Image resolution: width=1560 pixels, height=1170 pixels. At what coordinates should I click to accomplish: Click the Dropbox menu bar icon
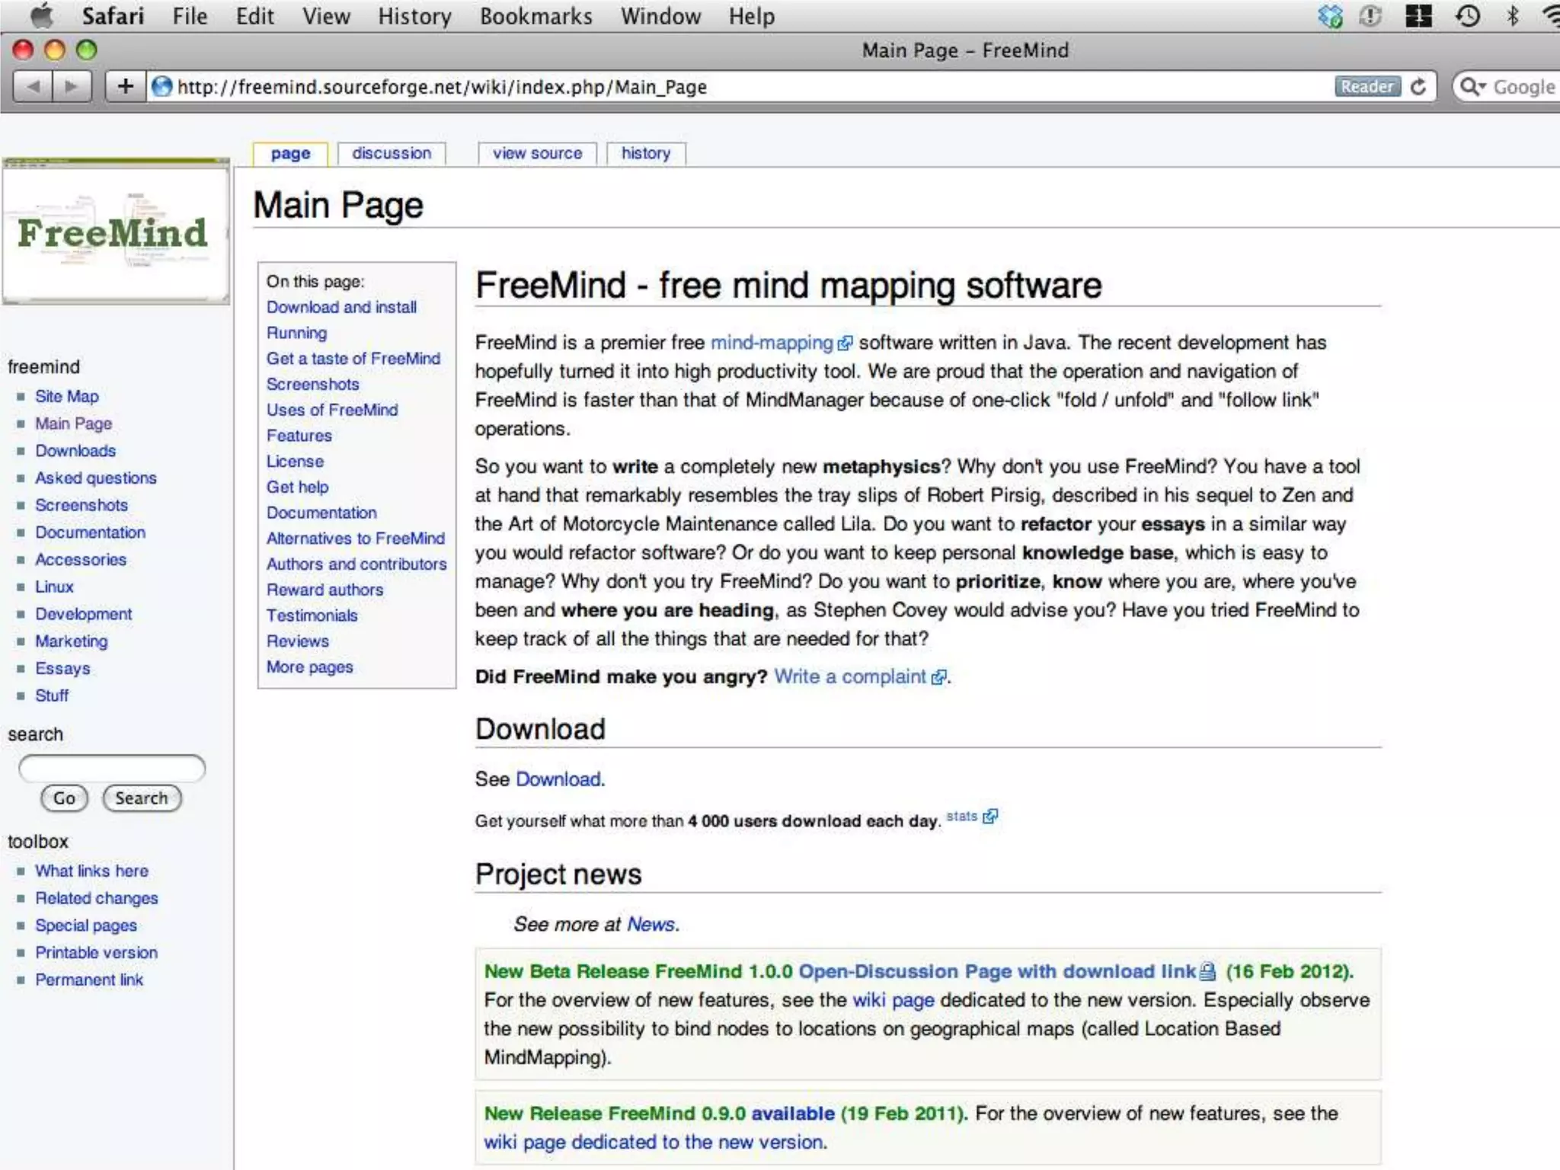[1330, 15]
